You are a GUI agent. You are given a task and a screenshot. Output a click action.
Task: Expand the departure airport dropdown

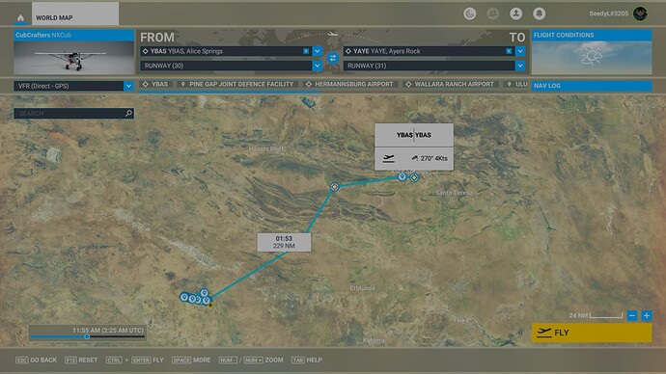click(x=318, y=51)
